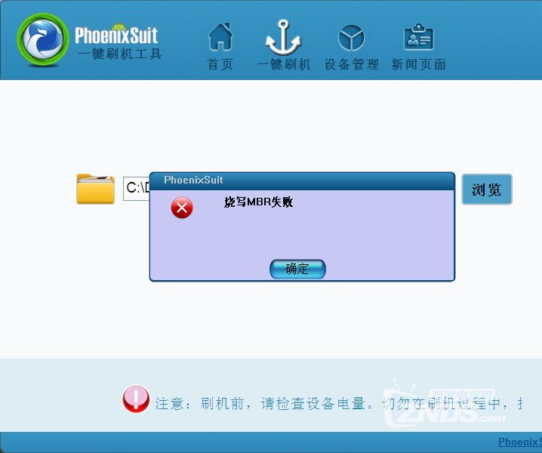Click the yellow folder icon
Viewport: 542px width, 453px height.
[x=95, y=189]
